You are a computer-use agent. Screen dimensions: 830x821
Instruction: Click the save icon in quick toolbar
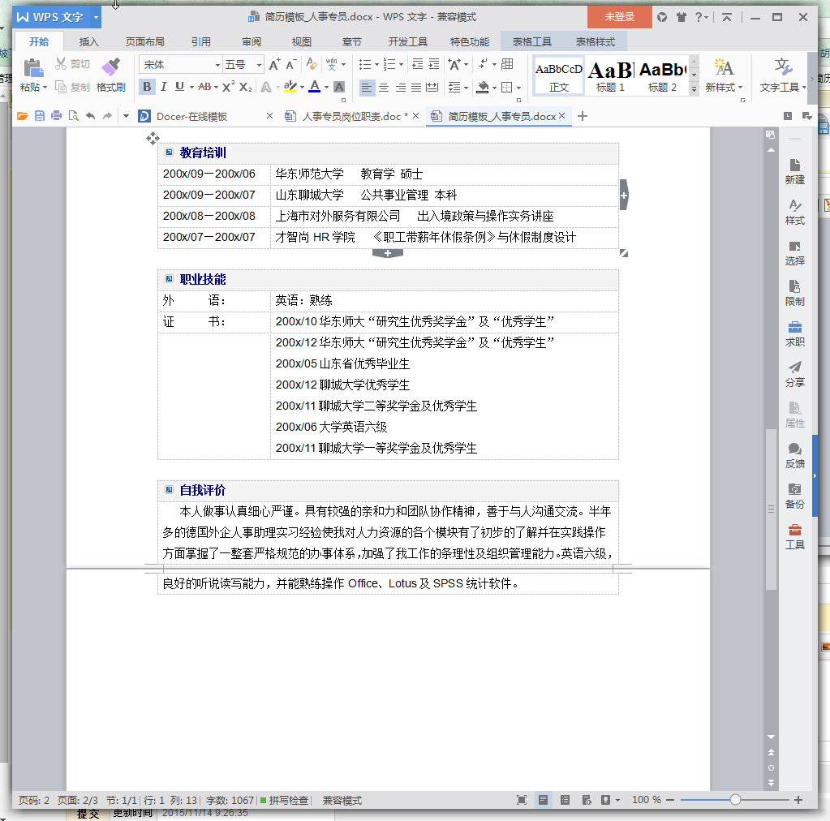point(40,116)
